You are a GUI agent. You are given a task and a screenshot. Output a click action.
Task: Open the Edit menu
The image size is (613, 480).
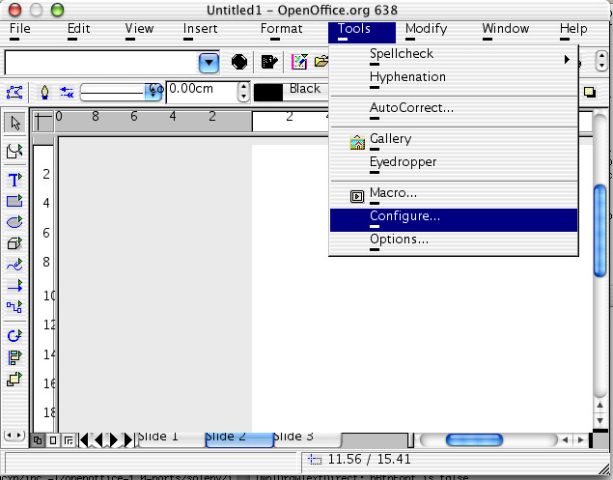point(78,29)
